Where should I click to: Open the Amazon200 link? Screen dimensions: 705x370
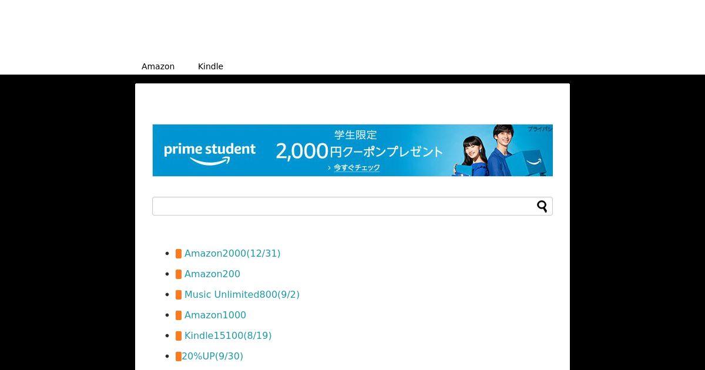click(x=212, y=274)
